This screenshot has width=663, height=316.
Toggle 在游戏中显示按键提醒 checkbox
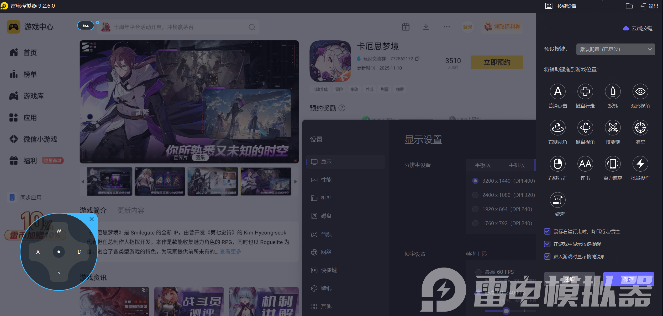coord(547,244)
